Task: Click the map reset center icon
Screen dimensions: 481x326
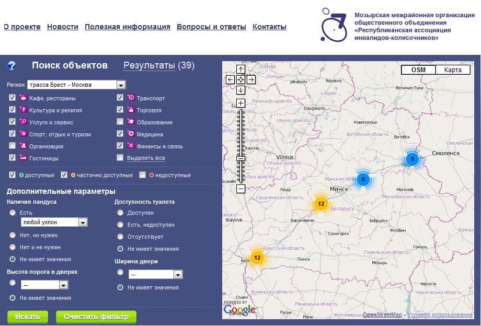Action: coord(241,79)
